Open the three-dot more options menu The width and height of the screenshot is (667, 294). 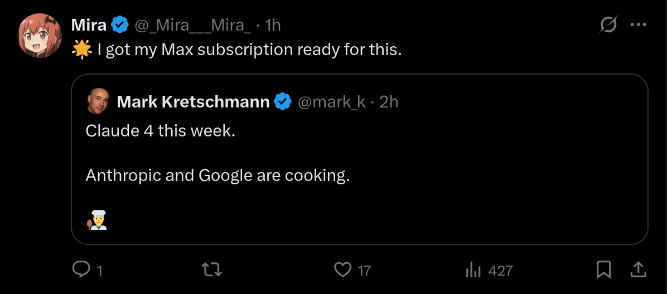click(638, 25)
